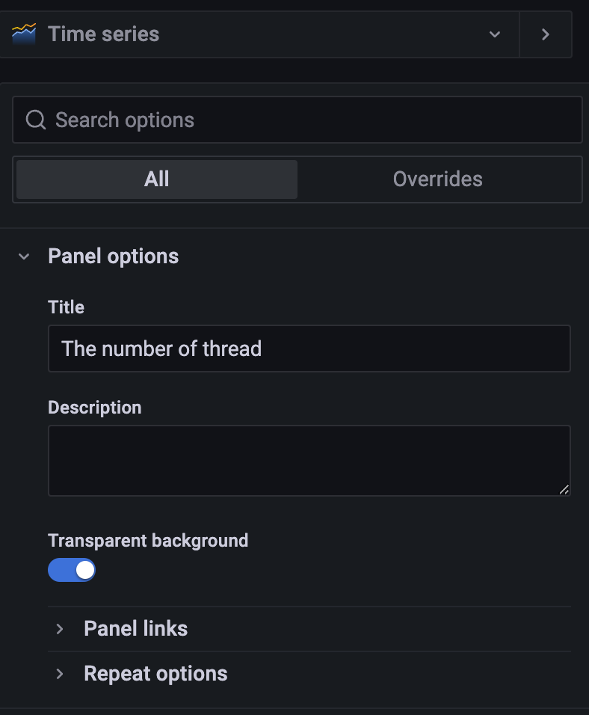Click the Panel options heading
The image size is (589, 715).
click(114, 257)
